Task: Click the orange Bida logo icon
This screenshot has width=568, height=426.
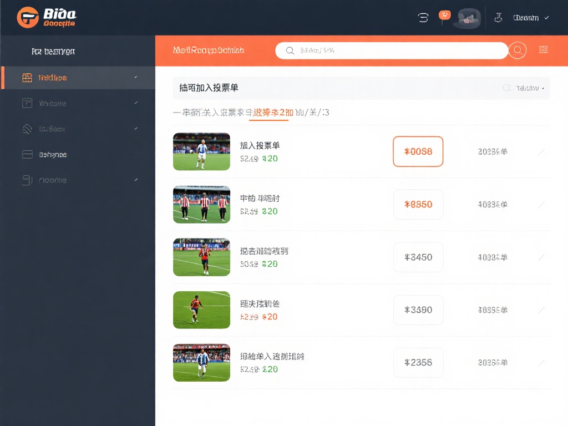Action: coord(28,17)
